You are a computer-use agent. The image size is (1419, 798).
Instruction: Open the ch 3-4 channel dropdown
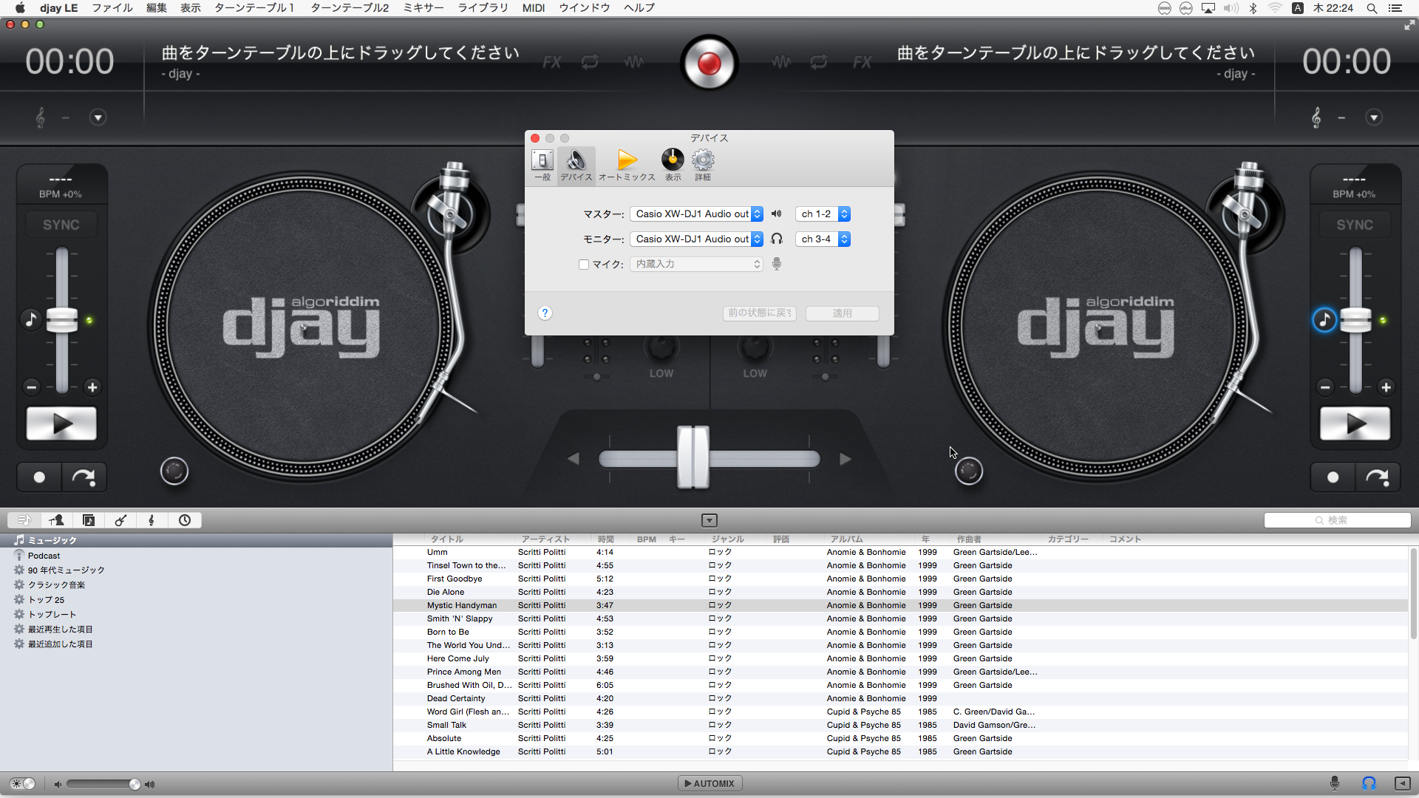point(823,239)
